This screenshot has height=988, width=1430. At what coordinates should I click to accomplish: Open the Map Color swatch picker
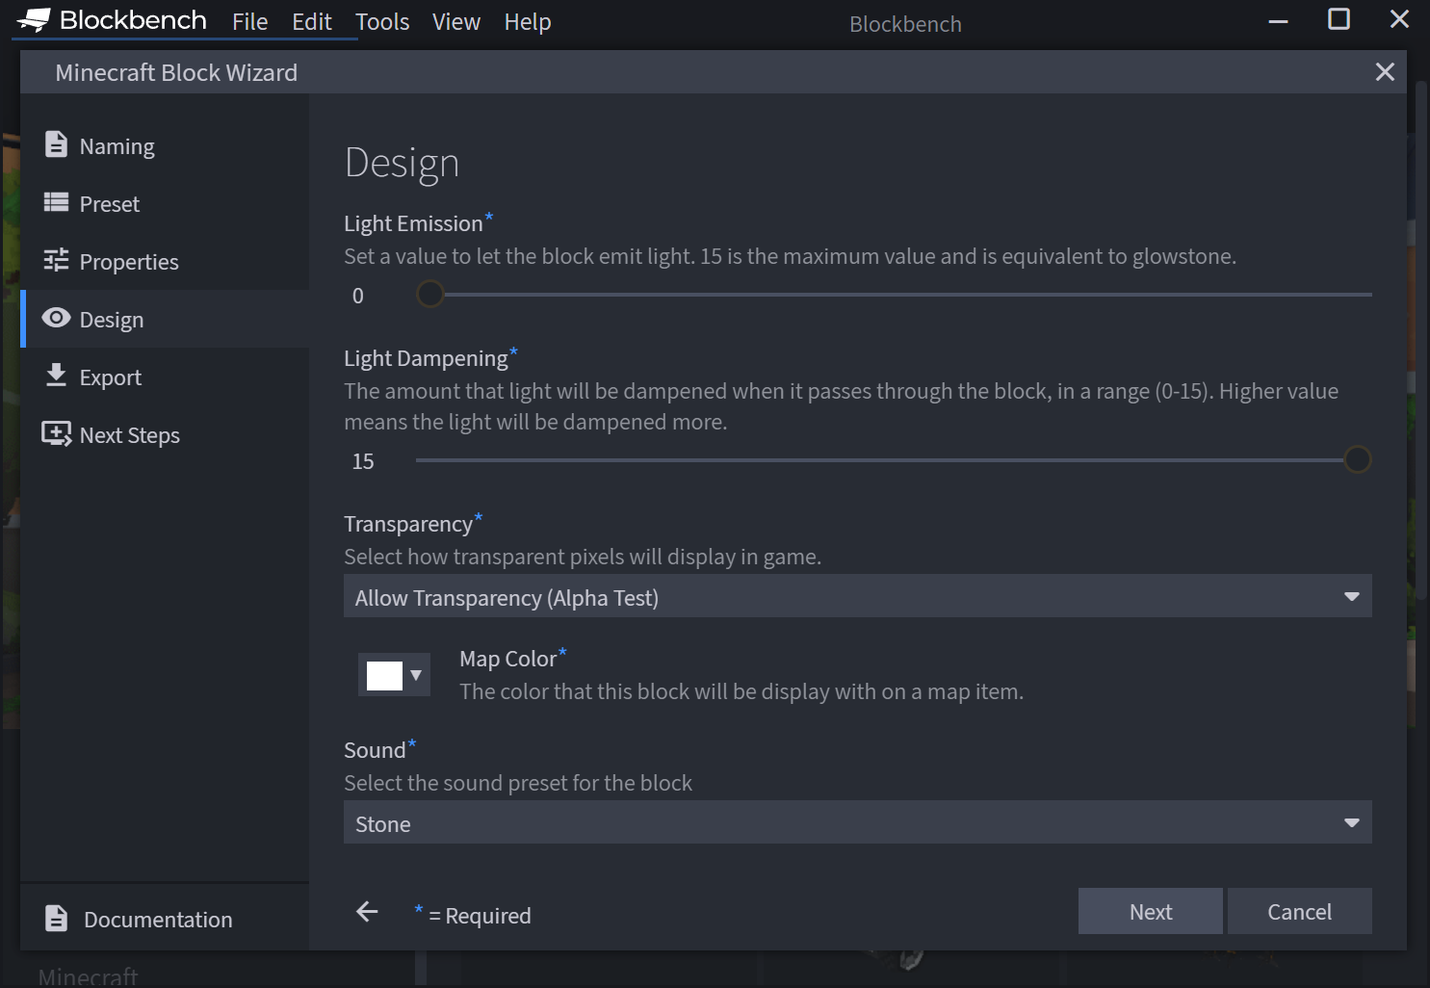(x=384, y=675)
